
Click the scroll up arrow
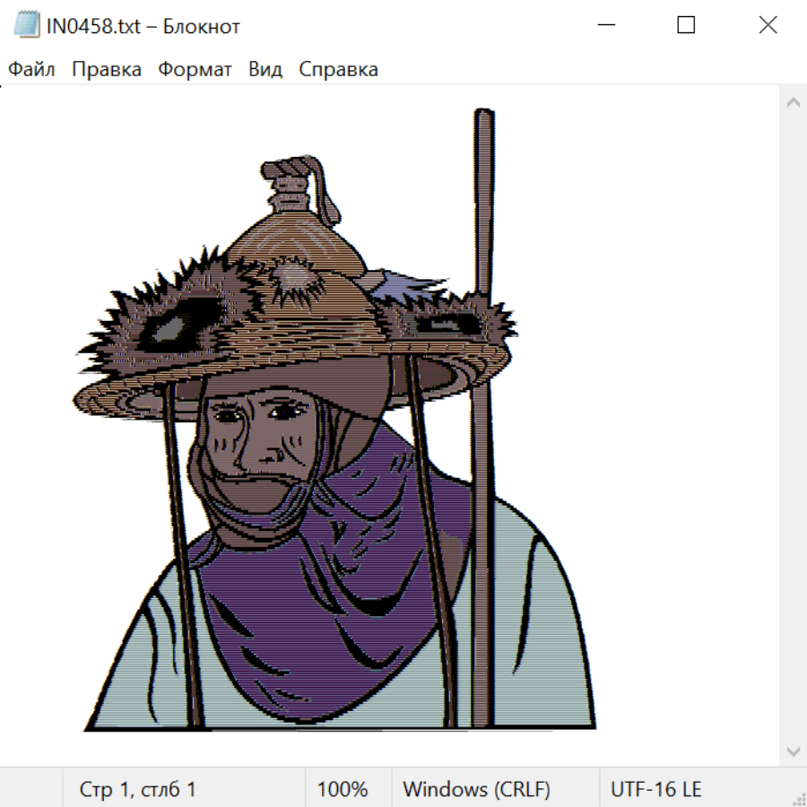click(793, 103)
